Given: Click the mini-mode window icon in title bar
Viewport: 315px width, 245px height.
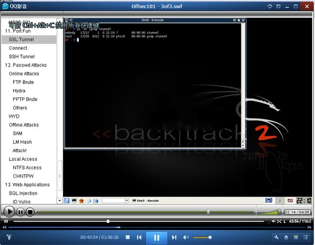Looking at the screenshot, I should 278,7.
